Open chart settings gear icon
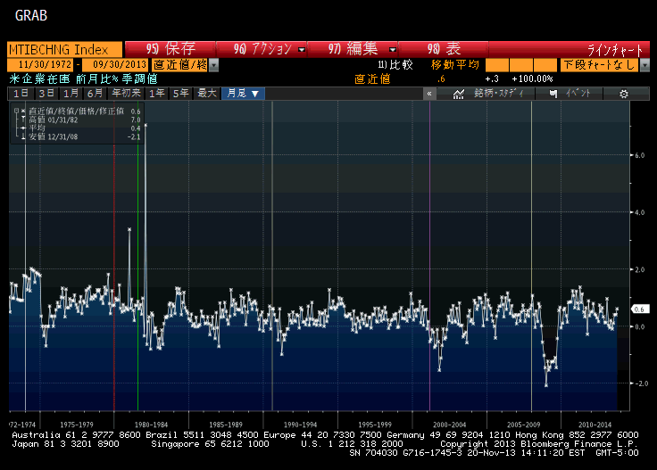The width and height of the screenshot is (657, 470). click(x=623, y=94)
